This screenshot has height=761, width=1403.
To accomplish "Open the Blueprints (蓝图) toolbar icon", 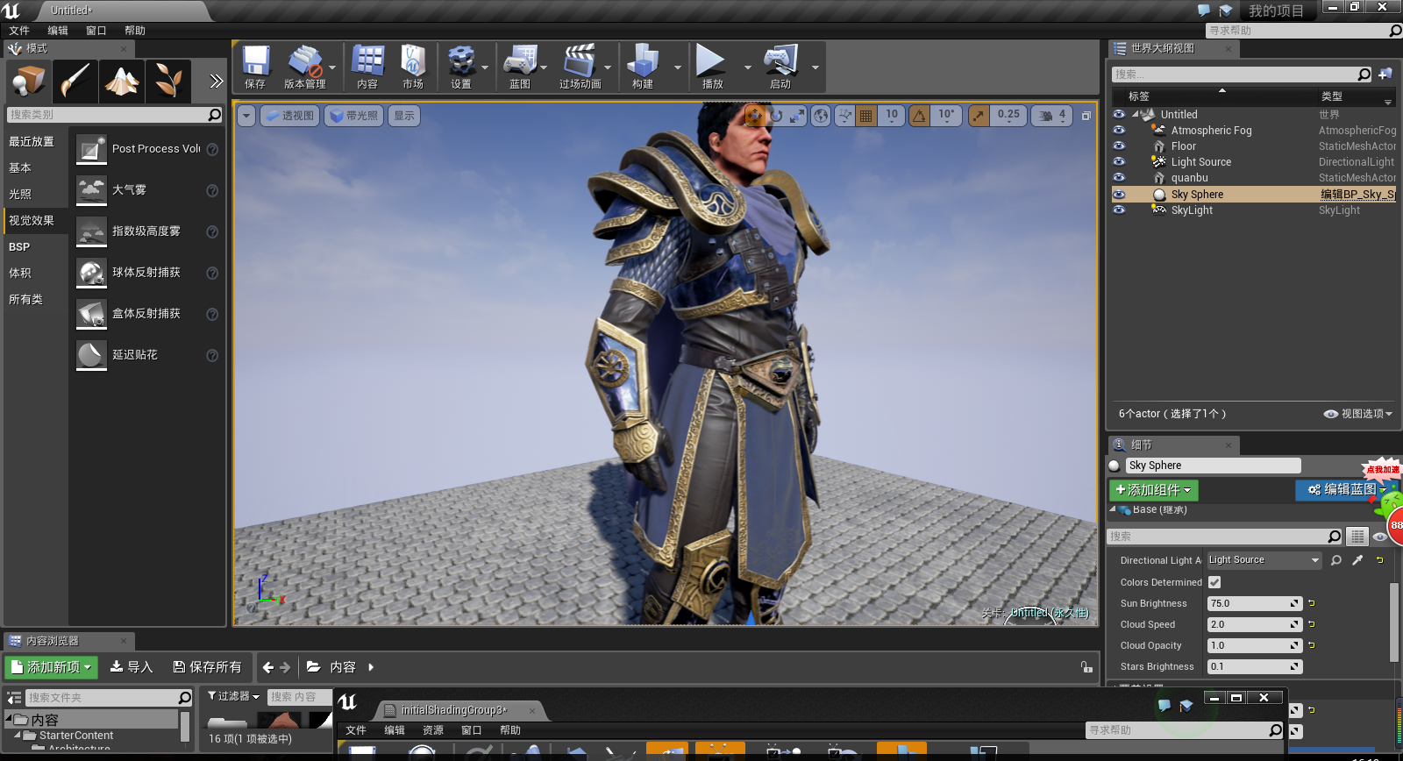I will 520,67.
